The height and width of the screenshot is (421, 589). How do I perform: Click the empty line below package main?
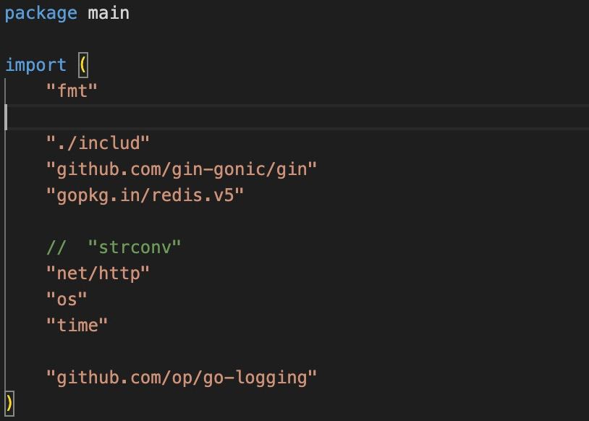coord(297,39)
